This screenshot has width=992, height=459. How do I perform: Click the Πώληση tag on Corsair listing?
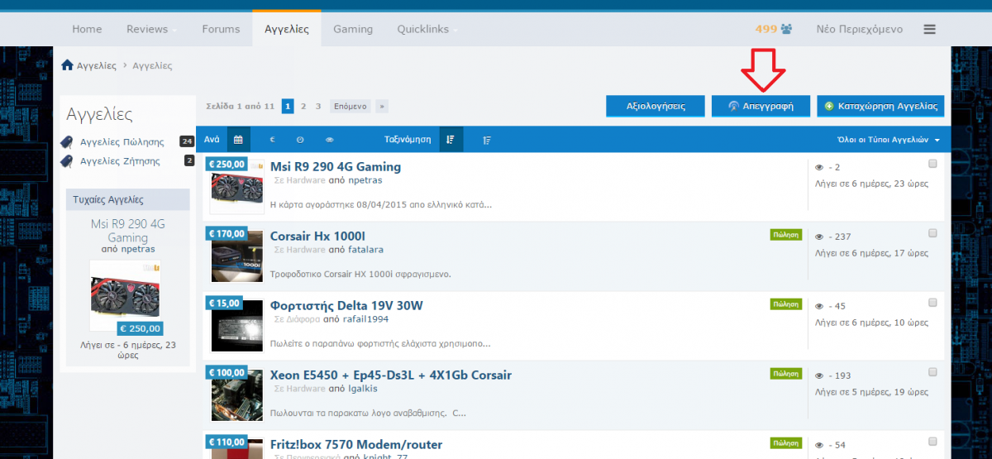pyautogui.click(x=785, y=235)
